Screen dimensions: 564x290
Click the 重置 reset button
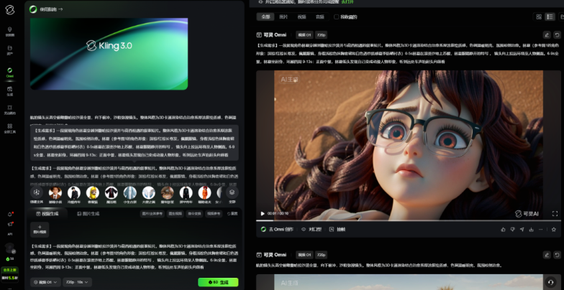232,214
